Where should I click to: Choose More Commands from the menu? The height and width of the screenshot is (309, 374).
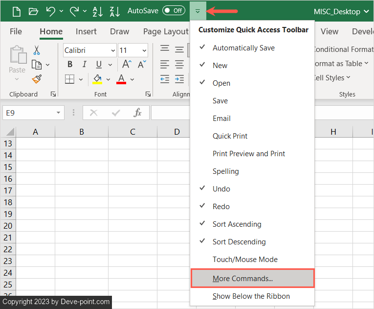[x=242, y=279]
